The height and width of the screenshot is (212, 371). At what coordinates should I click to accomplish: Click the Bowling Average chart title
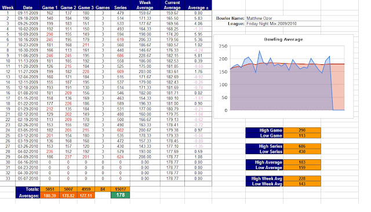[283, 39]
